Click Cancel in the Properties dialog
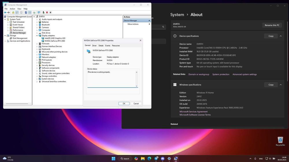 click(x=136, y=103)
